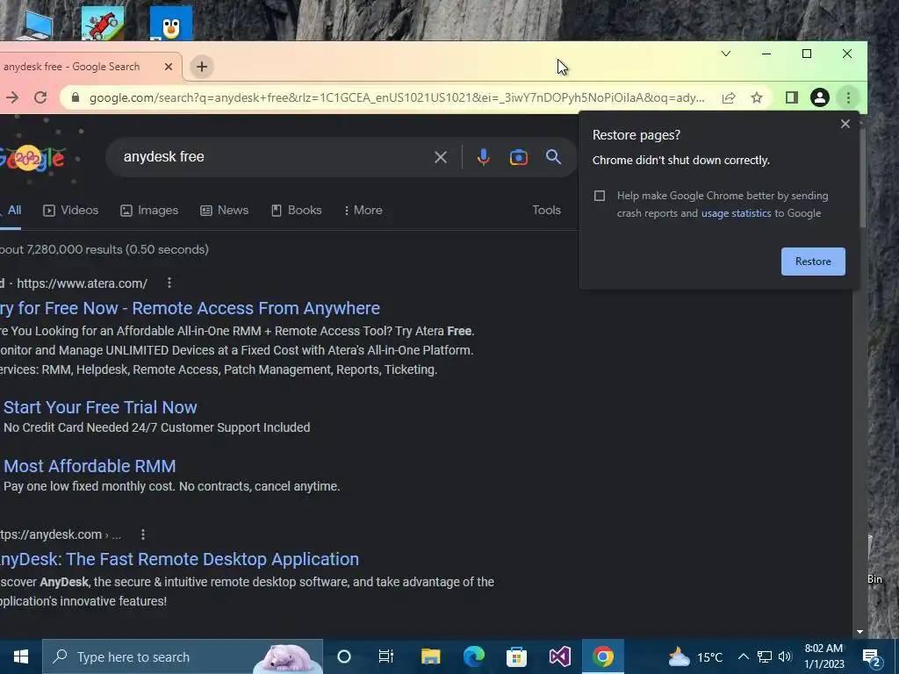Click the Restore button

click(x=813, y=262)
